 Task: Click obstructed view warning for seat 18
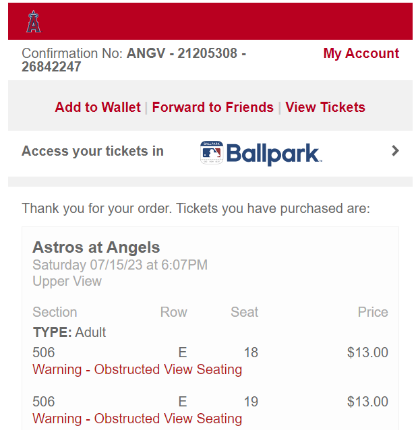click(x=137, y=369)
